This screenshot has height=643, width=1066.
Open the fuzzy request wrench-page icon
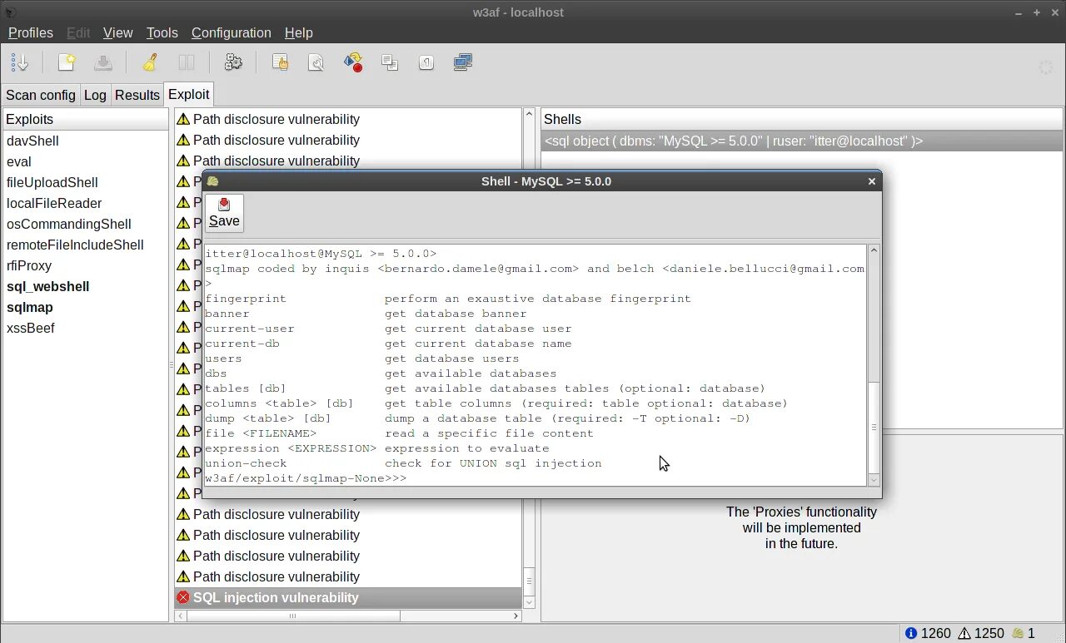[316, 62]
